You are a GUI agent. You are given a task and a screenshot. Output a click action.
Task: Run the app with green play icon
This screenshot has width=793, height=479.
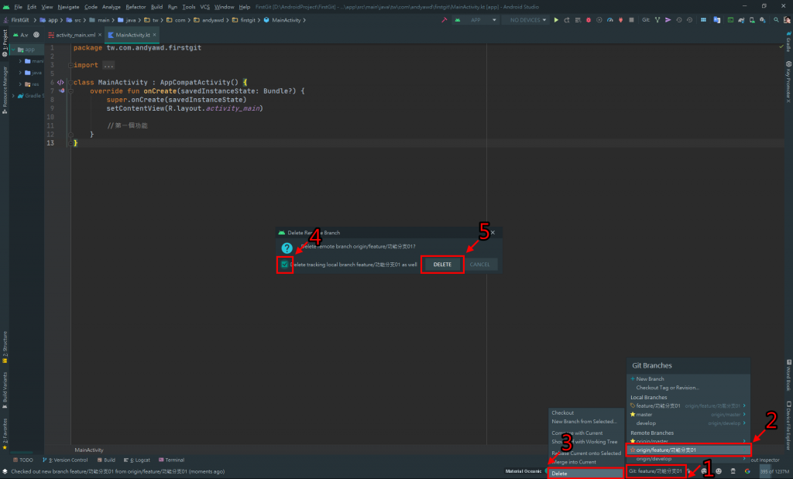click(x=556, y=20)
